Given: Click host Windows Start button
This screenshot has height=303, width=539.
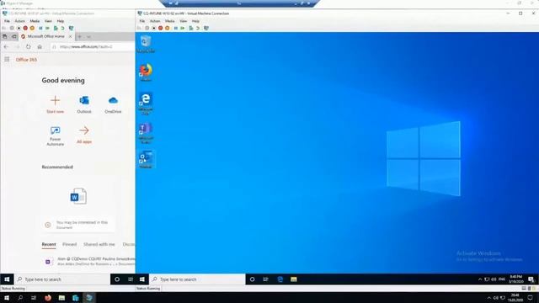Looking at the screenshot, I should click(x=7, y=298).
